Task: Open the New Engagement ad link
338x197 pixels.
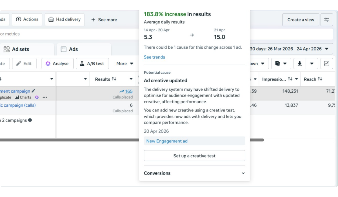Action: (x=167, y=141)
